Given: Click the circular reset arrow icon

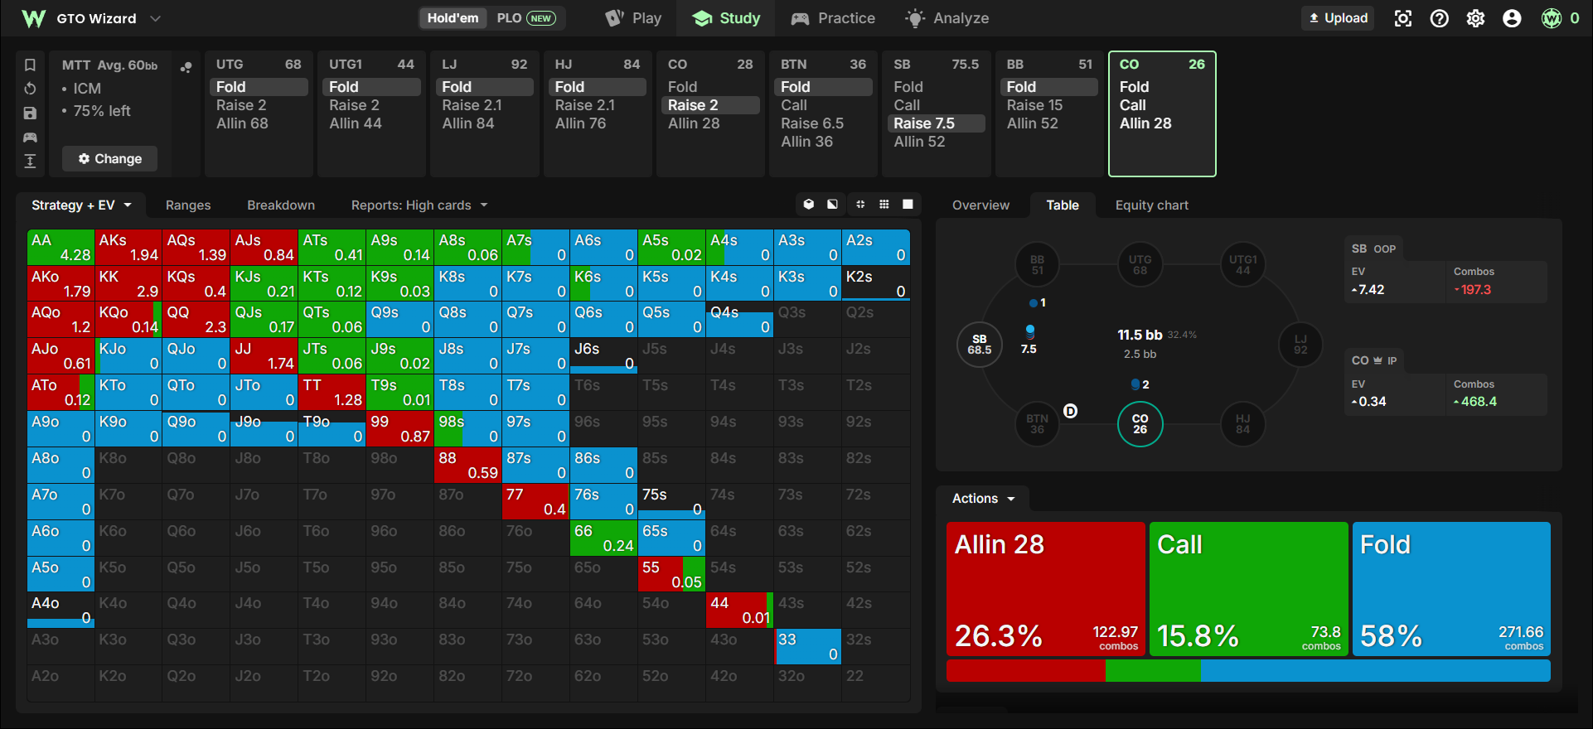Looking at the screenshot, I should (30, 89).
